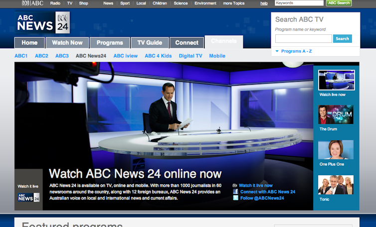Image resolution: width=376 pixels, height=227 pixels.
Task: Click the Tonic caption text
Action: (x=324, y=199)
